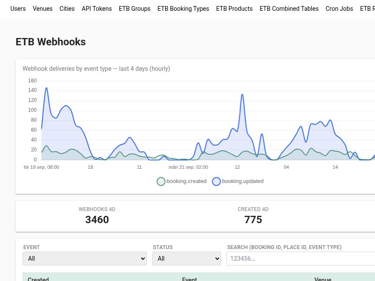This screenshot has height=281, width=375.
Task: Click the Event column header in table
Action: pos(189,279)
